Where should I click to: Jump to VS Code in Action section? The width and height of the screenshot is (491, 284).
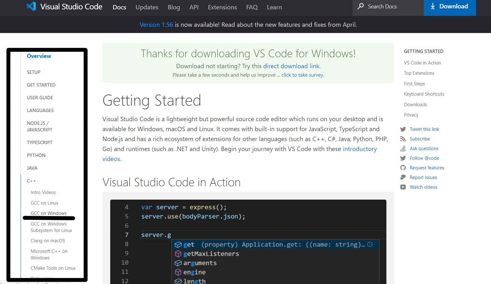click(x=423, y=63)
